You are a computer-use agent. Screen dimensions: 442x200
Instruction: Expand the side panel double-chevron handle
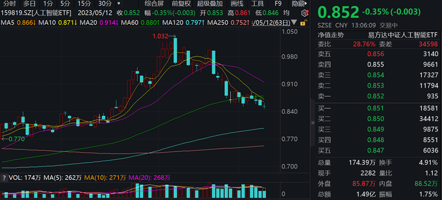tap(313, 123)
